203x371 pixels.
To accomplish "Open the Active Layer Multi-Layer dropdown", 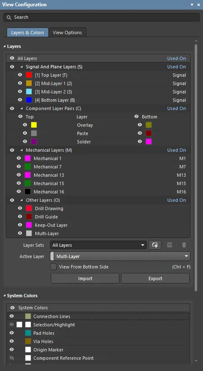I will coord(120,256).
